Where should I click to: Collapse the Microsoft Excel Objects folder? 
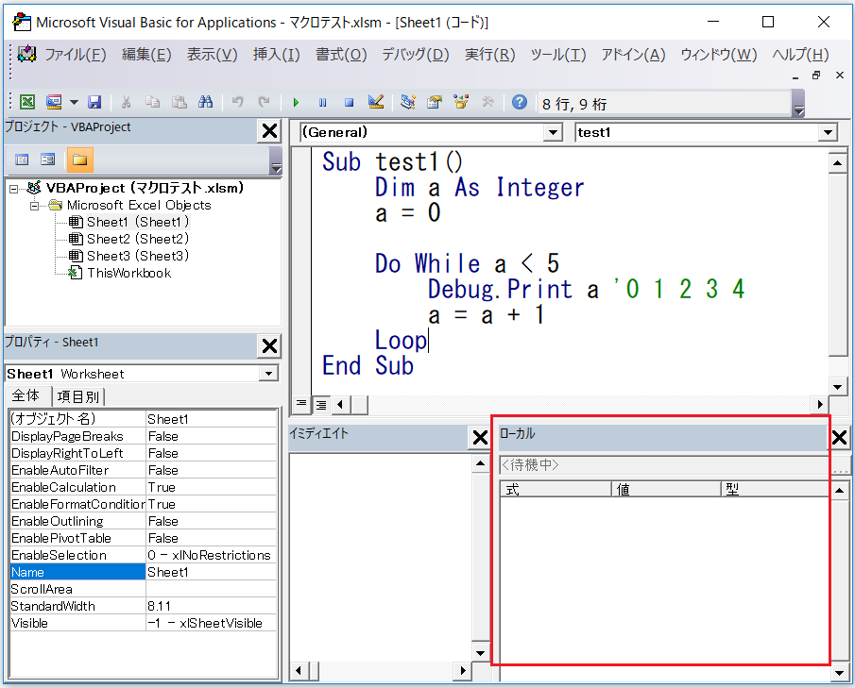36,205
